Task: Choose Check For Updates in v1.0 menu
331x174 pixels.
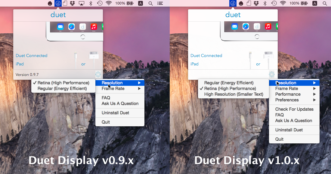Action: tap(294, 109)
